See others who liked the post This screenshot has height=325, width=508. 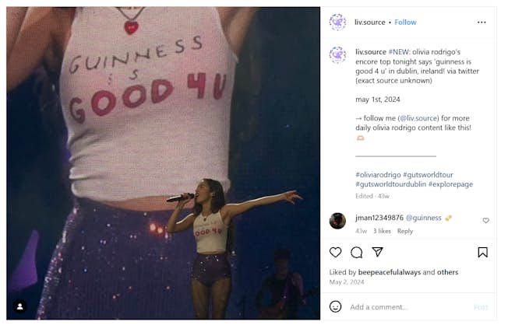tap(448, 272)
